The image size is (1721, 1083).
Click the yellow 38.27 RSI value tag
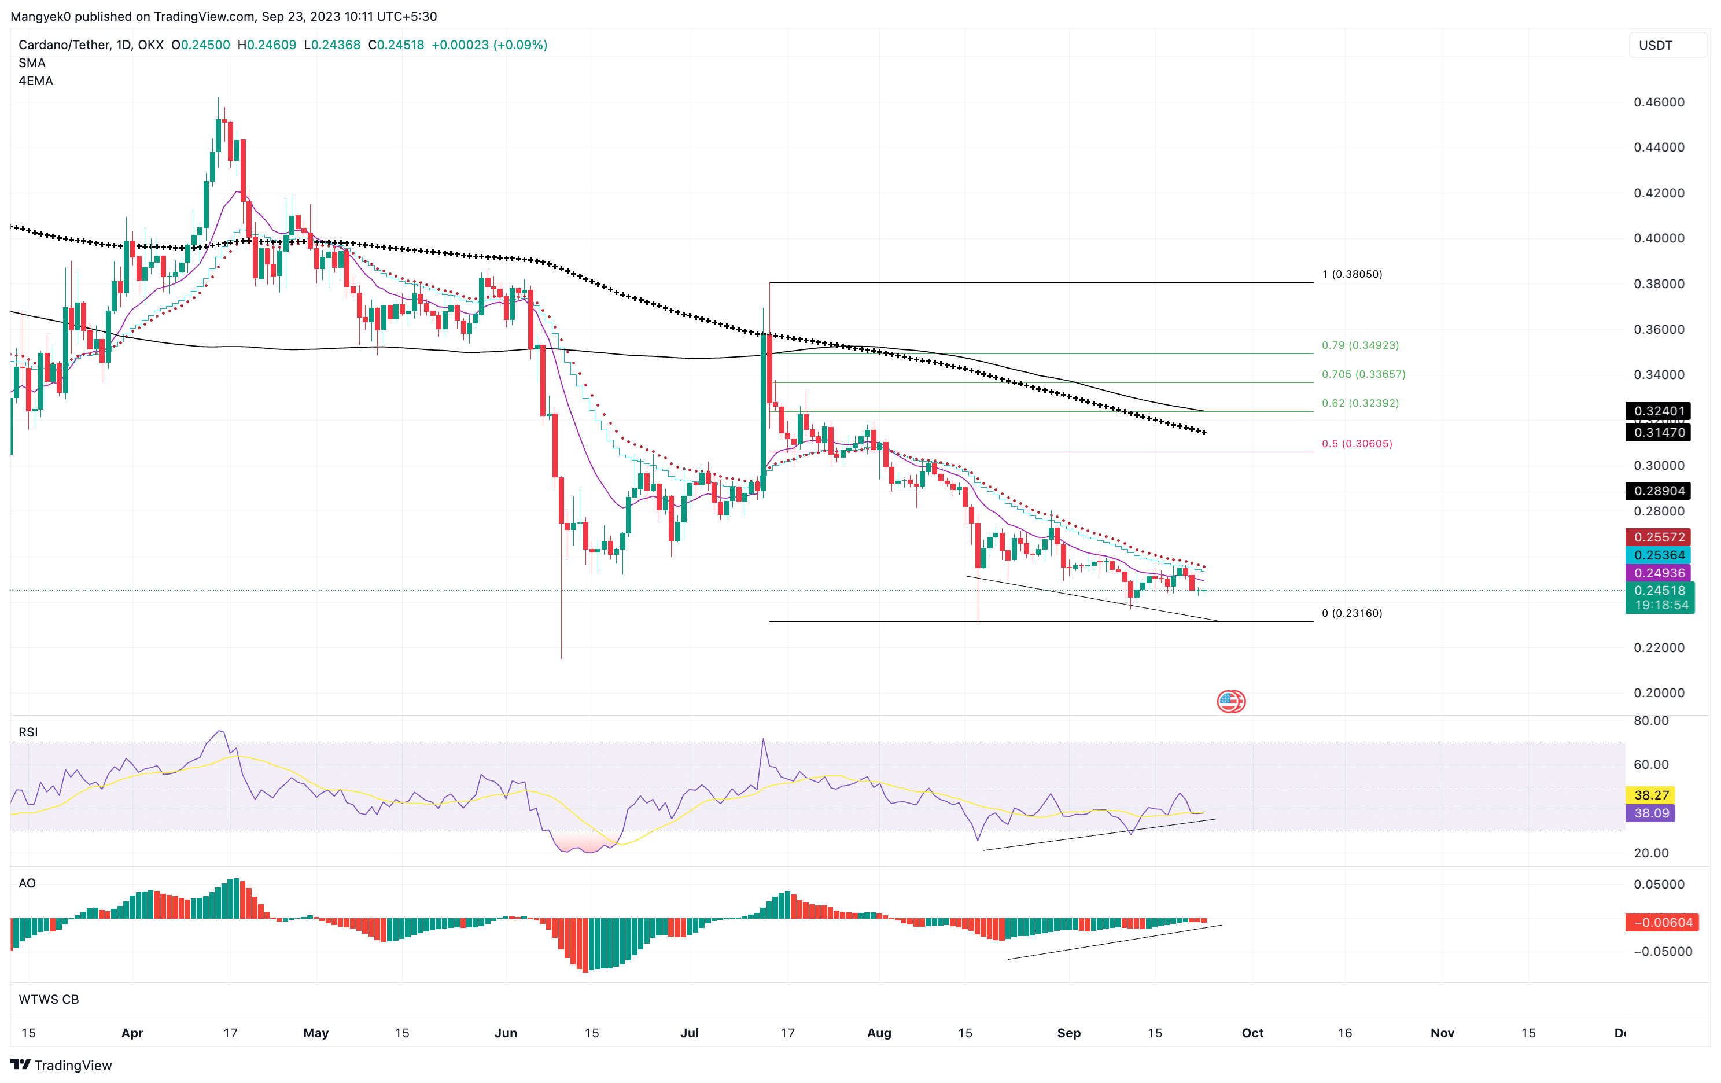1650,795
